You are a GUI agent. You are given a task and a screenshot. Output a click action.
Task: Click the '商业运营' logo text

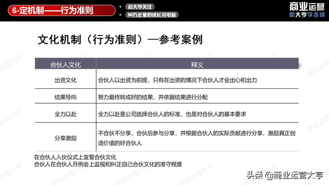pyautogui.click(x=307, y=7)
